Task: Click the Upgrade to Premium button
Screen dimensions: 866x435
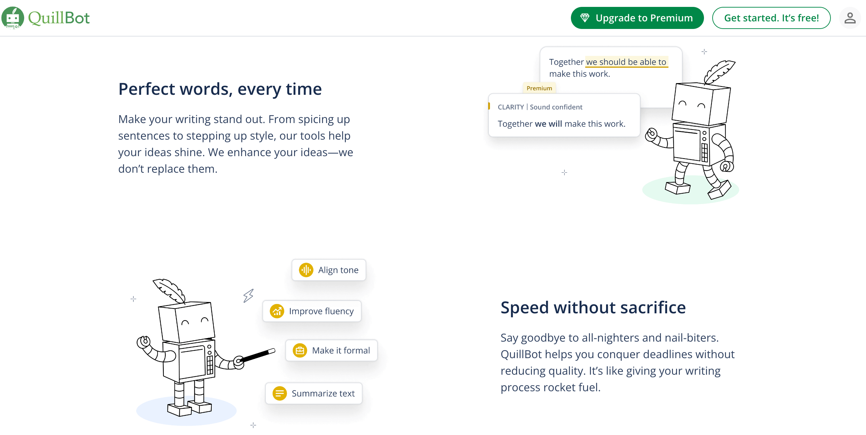Action: [637, 18]
